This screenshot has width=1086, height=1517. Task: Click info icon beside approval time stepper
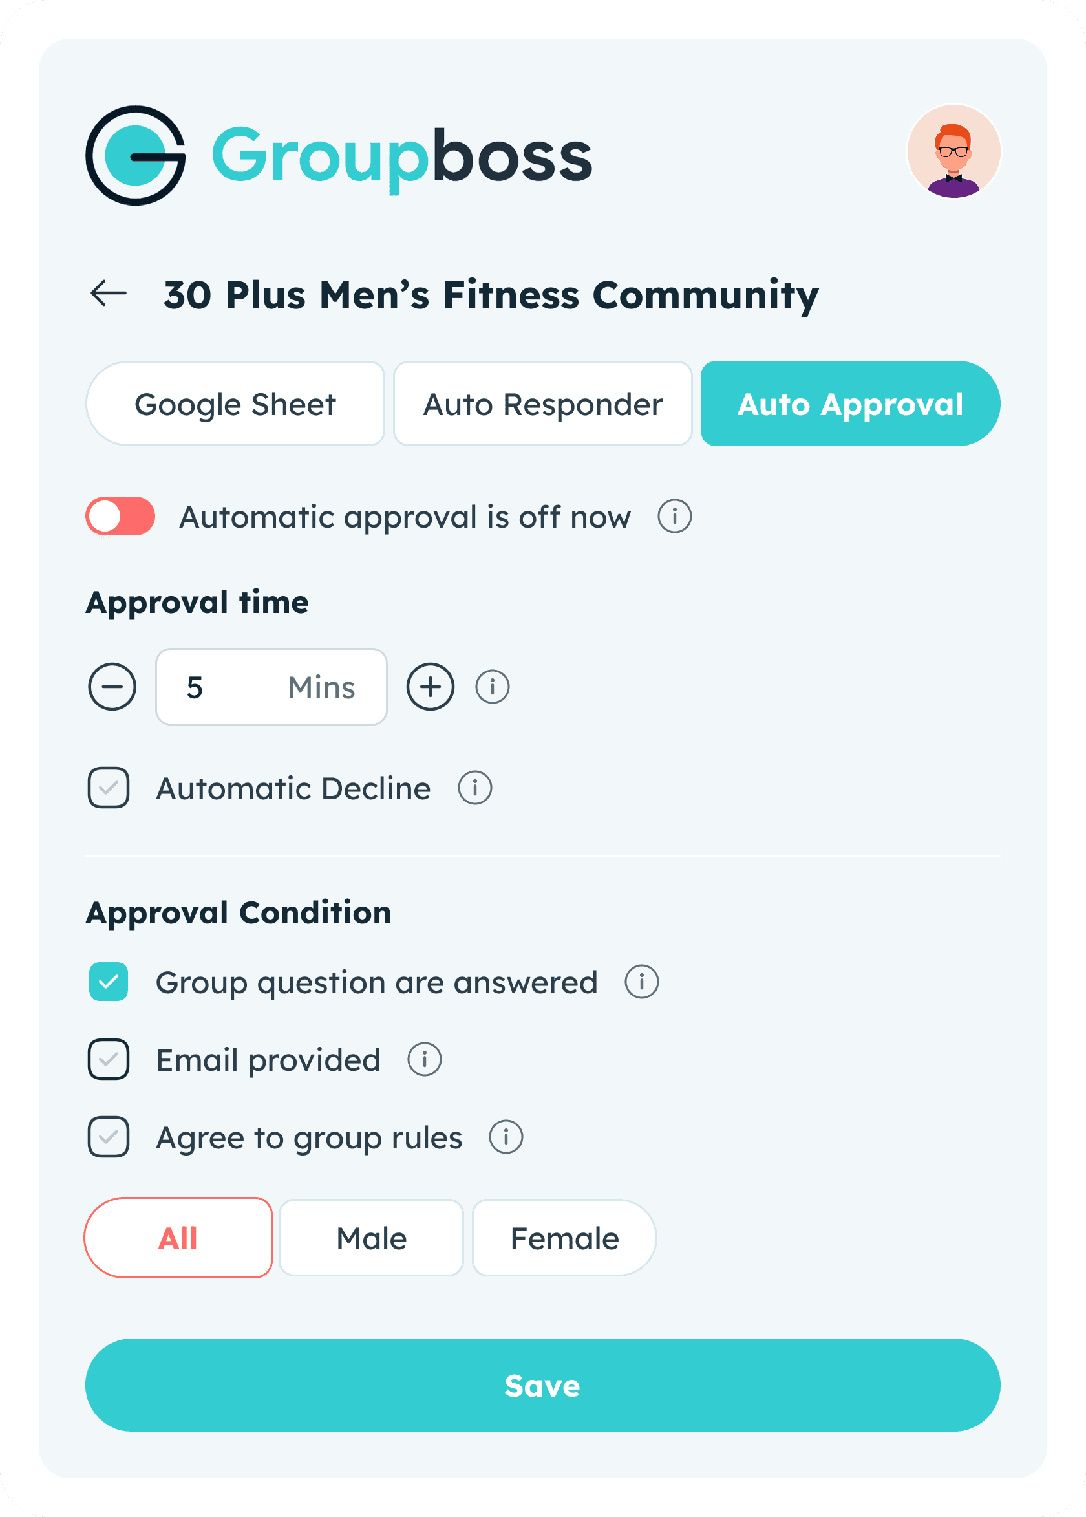[492, 687]
